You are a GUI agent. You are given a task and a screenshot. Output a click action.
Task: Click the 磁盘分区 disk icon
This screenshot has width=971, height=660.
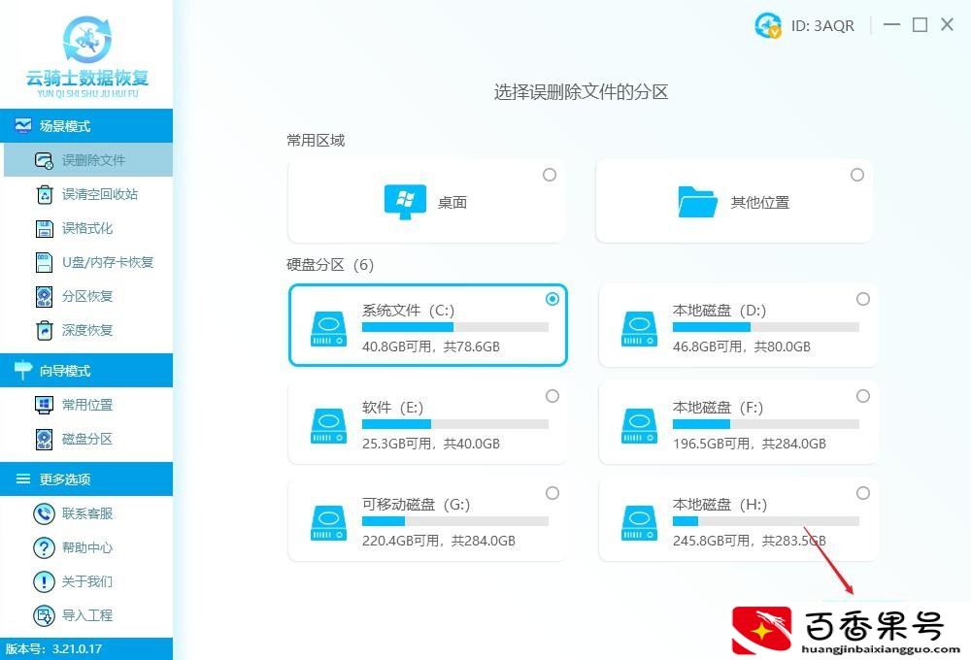(44, 439)
